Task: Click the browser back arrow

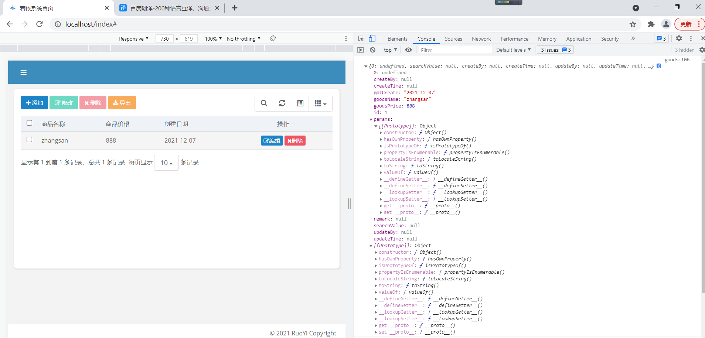Action: point(10,24)
